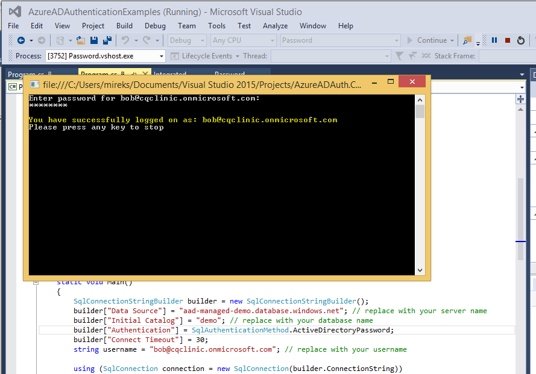Open the Thread combo box
The image size is (536, 374).
pyautogui.click(x=329, y=56)
